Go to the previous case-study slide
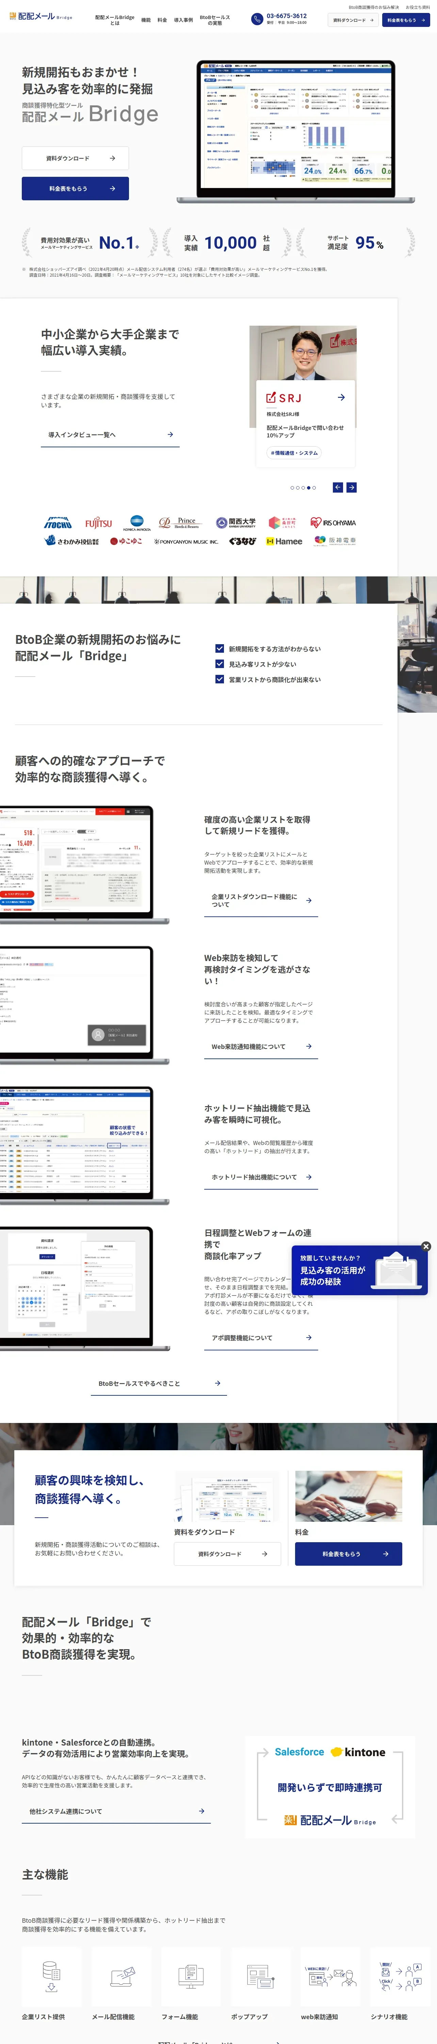437x2044 pixels. pos(338,487)
